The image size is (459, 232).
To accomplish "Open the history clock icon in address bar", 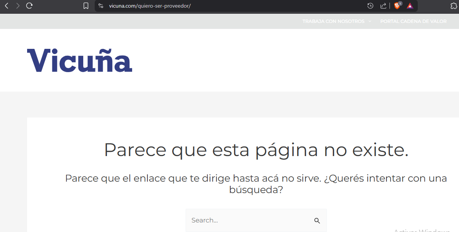I will pos(370,6).
